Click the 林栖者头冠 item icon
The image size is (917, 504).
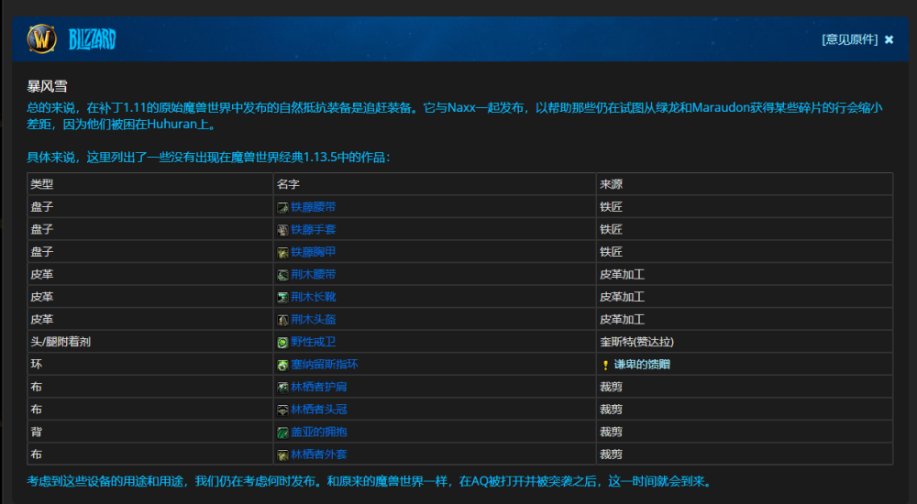(x=282, y=411)
